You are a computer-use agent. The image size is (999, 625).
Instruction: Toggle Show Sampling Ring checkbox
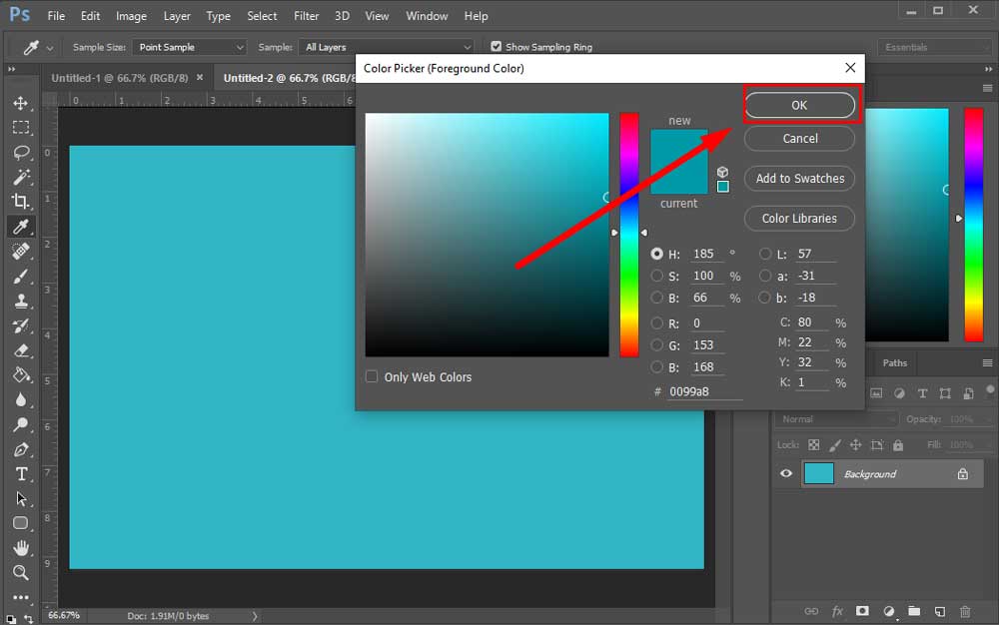point(496,47)
